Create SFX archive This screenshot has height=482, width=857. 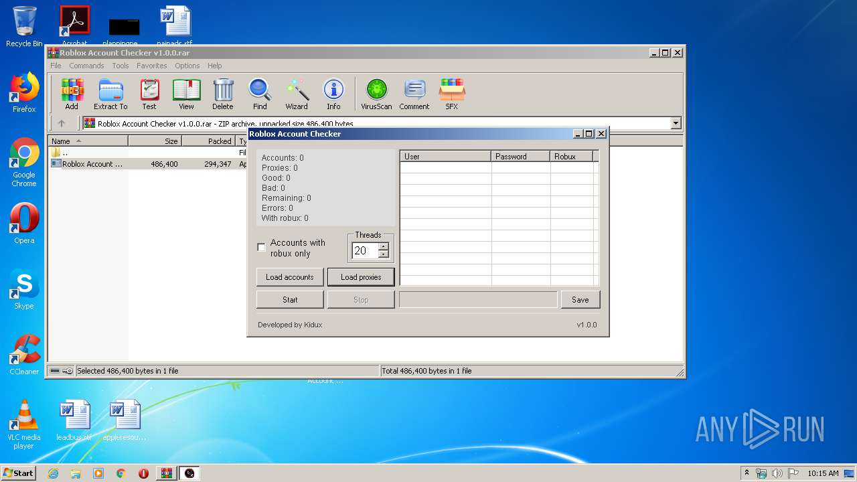(452, 94)
